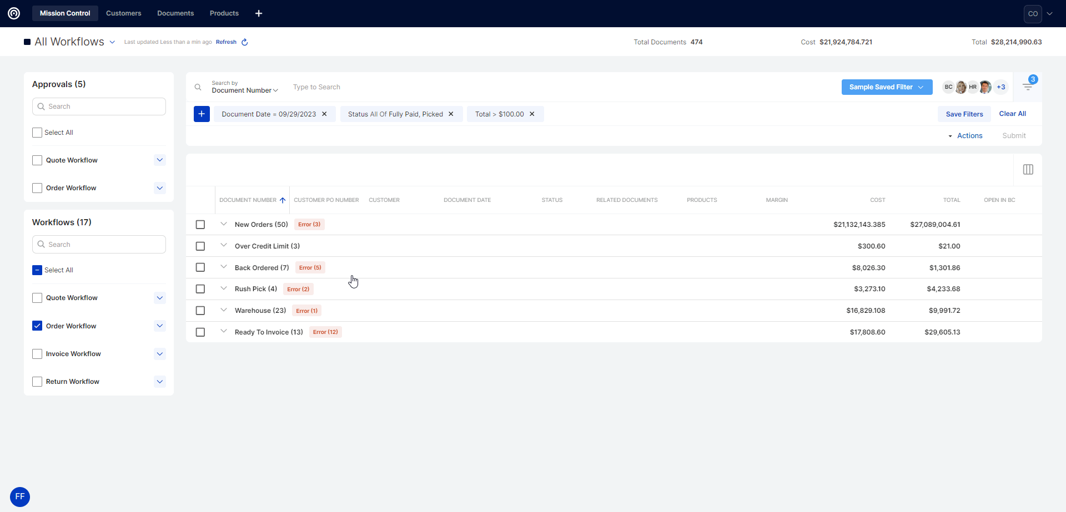Remove the Total > $100.00 filter
The image size is (1066, 512).
pyautogui.click(x=532, y=114)
